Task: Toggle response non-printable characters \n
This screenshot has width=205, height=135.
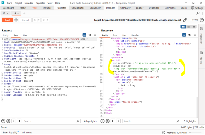Action: 189,35
